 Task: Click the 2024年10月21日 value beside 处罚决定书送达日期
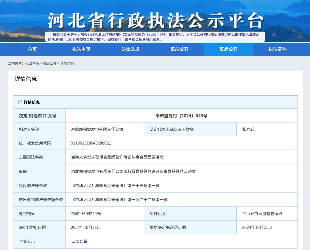pyautogui.click(x=257, y=227)
